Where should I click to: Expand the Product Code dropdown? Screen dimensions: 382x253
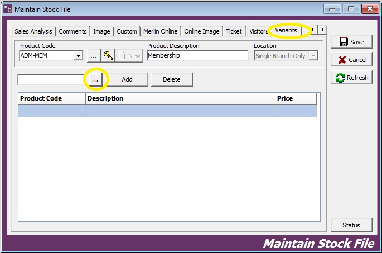coord(78,56)
